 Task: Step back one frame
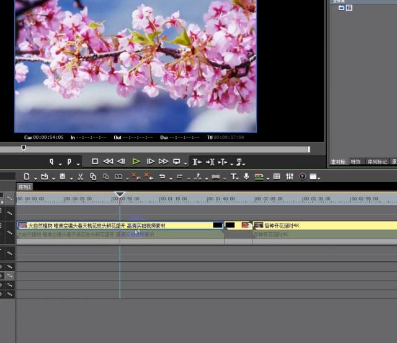coord(121,161)
